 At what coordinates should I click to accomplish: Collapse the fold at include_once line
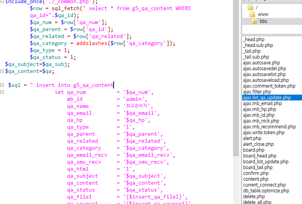click(x=2, y=1)
